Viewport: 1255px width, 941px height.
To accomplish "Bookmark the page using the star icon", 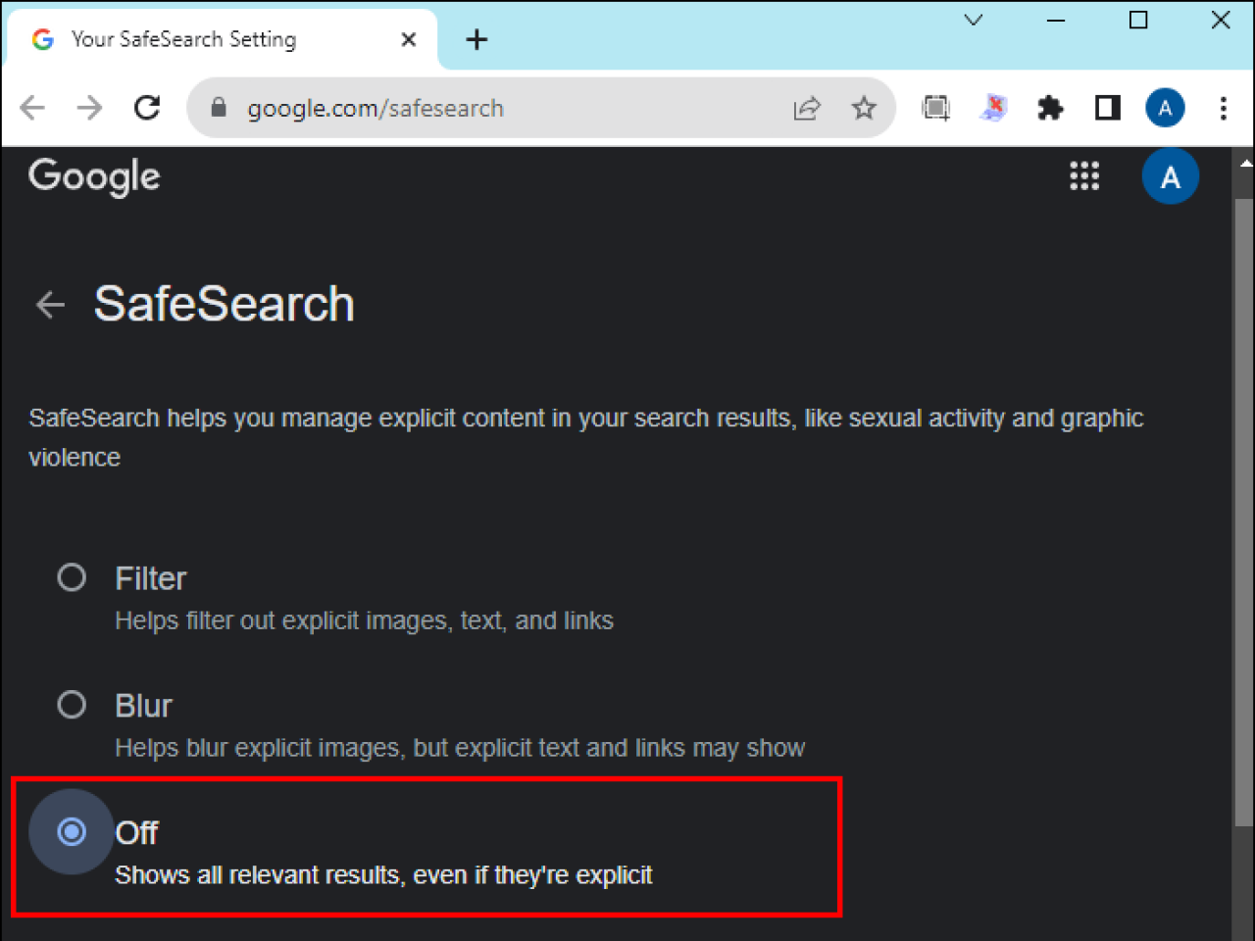I will [x=864, y=108].
